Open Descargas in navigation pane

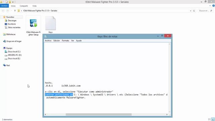(x=12, y=21)
